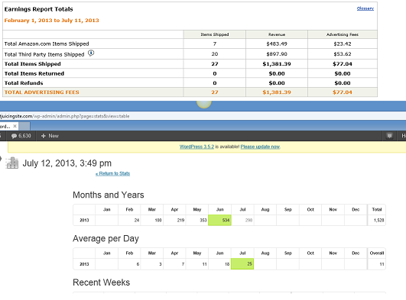The image size is (406, 300).
Task: Click the May value 353
Action: (x=197, y=220)
